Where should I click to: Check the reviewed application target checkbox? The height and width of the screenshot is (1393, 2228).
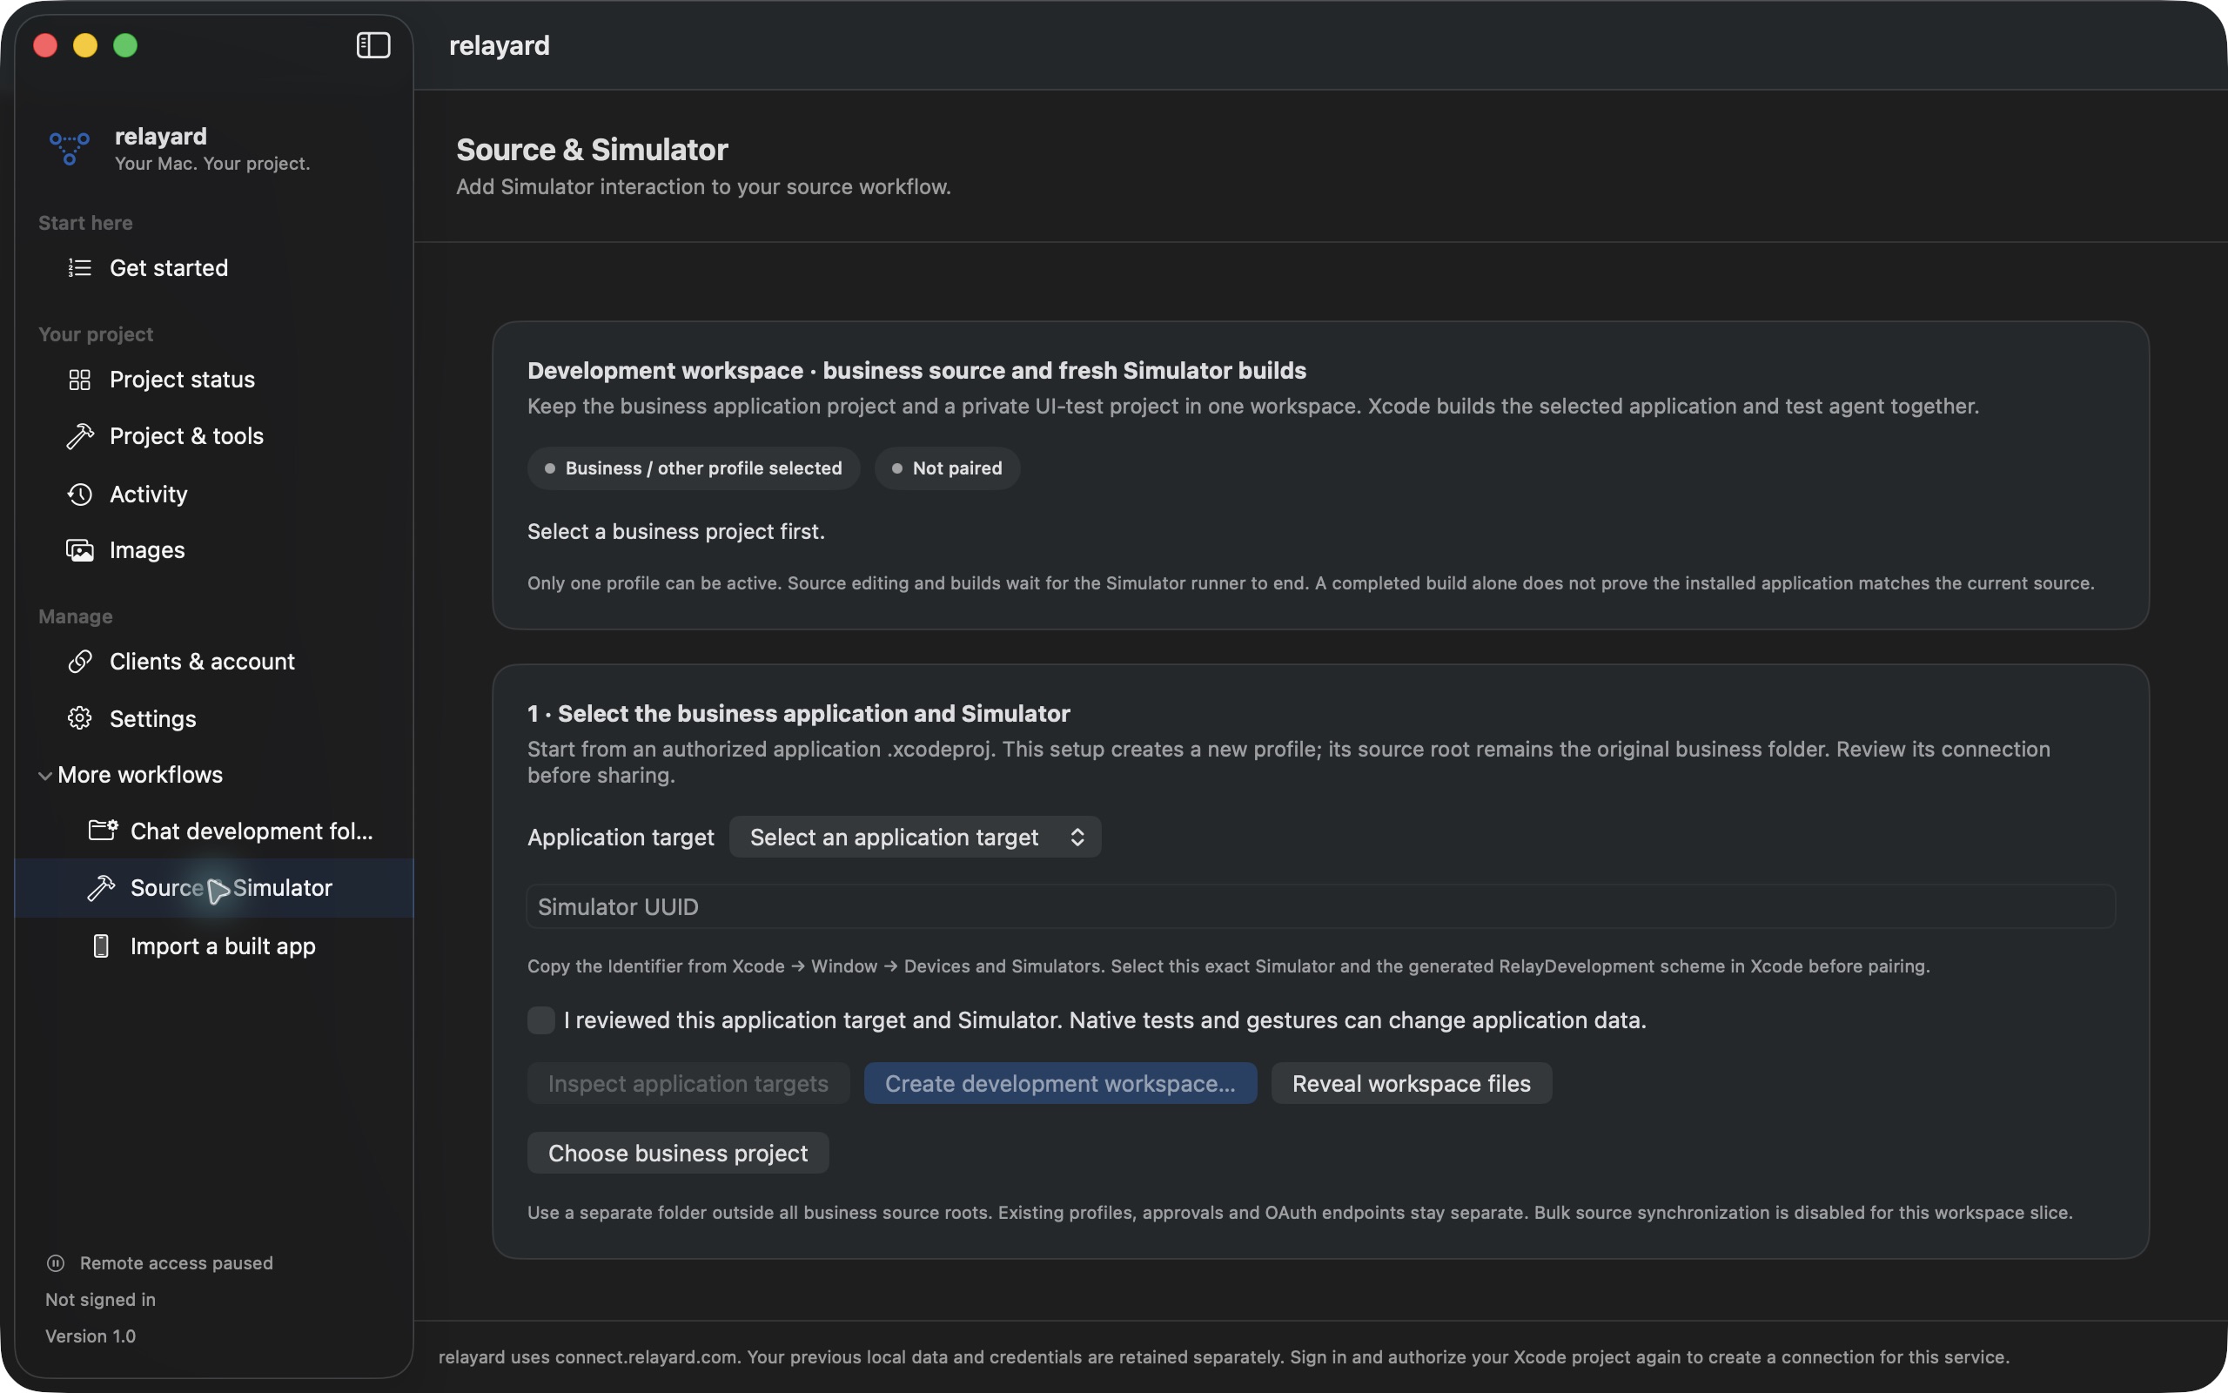click(540, 1020)
